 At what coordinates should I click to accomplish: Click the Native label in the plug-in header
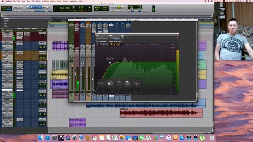pyautogui.click(x=127, y=39)
